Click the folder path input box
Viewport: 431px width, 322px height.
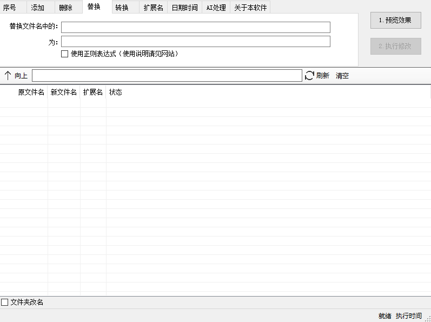[x=167, y=76]
